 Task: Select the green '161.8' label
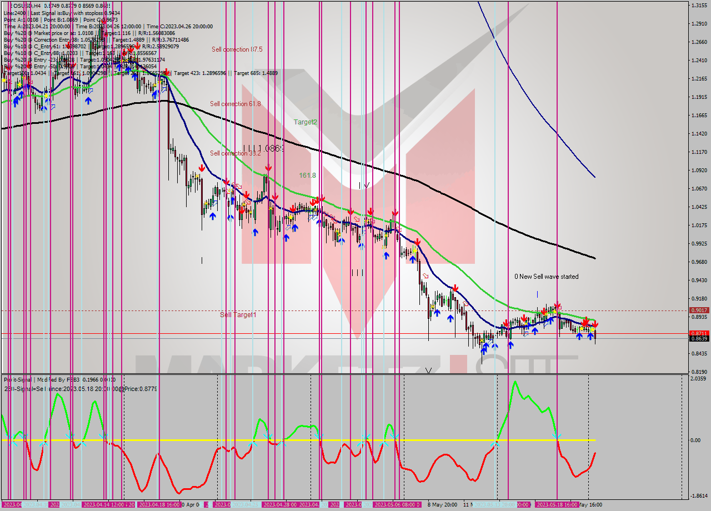coord(307,175)
